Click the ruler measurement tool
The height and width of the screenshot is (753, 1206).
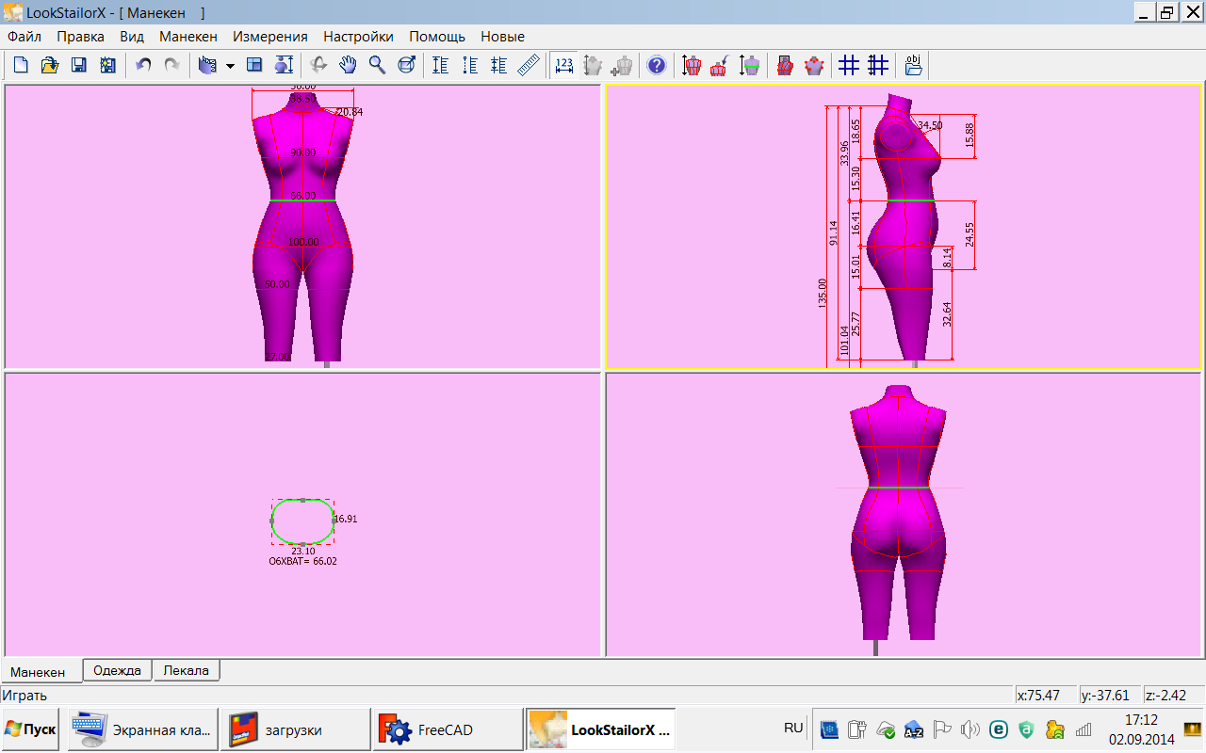tap(529, 65)
